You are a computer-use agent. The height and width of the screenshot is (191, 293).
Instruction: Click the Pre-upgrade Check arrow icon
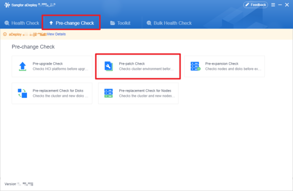(x=23, y=67)
